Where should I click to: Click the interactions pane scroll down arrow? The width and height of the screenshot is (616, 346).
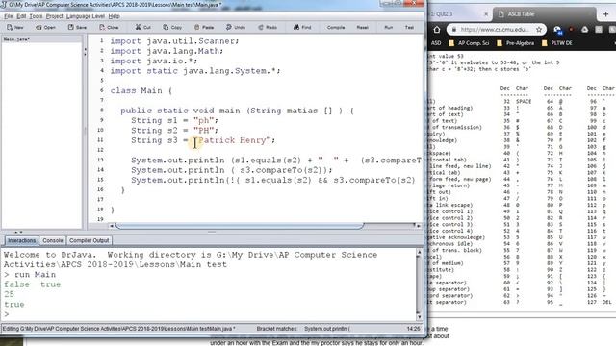point(419,316)
